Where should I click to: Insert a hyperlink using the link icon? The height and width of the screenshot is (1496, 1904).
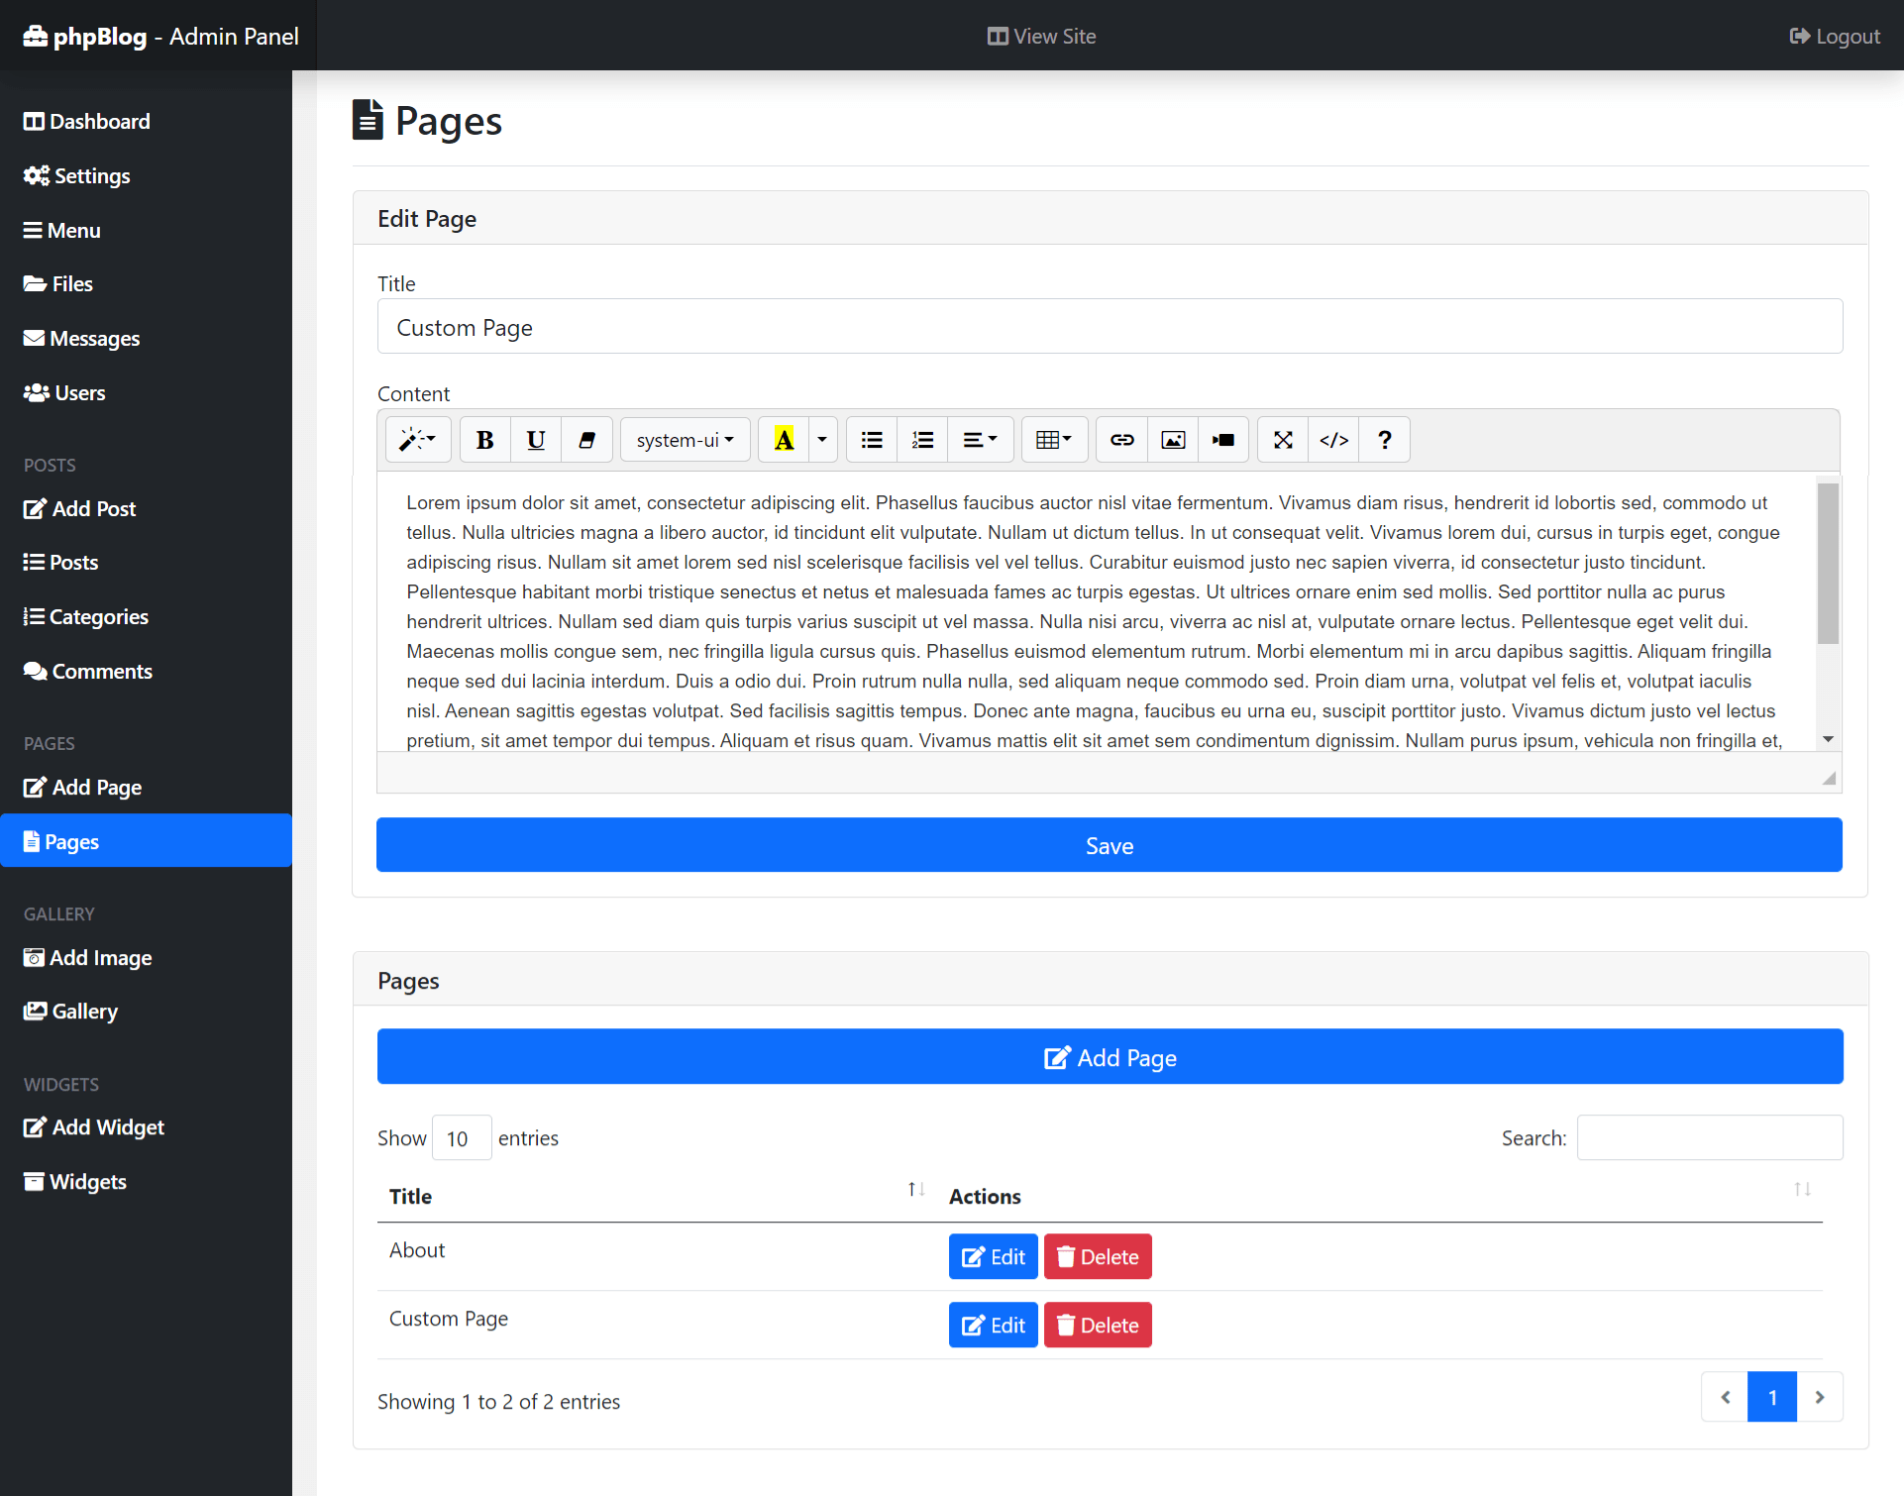click(x=1120, y=439)
